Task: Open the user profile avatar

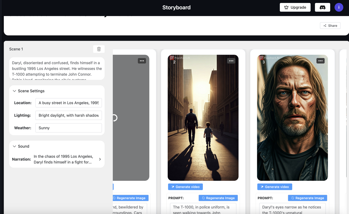Action: [x=339, y=7]
